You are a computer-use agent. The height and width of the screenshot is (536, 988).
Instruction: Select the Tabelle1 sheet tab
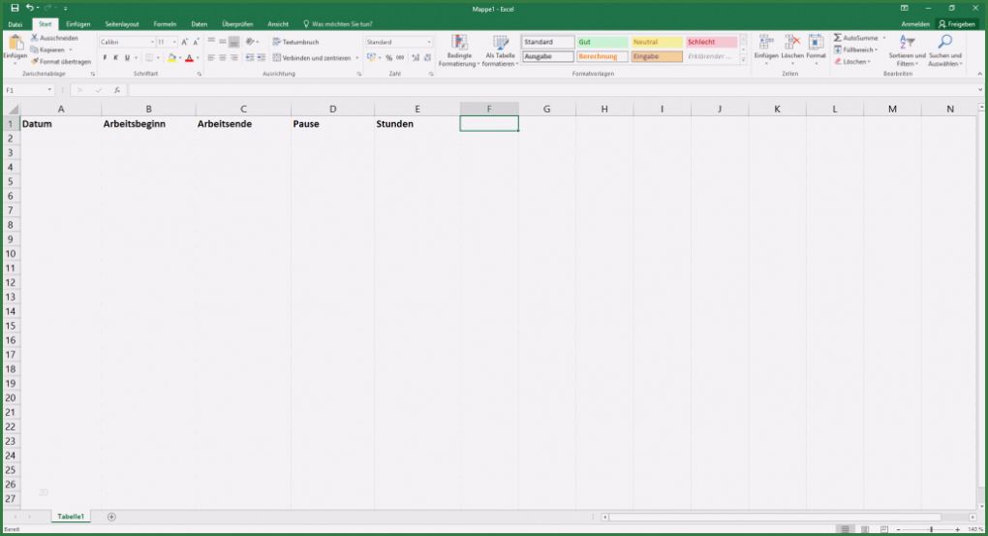(x=71, y=517)
